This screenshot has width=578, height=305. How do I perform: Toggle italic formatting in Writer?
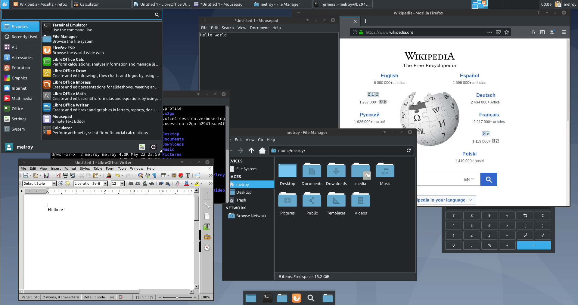[x=138, y=183]
